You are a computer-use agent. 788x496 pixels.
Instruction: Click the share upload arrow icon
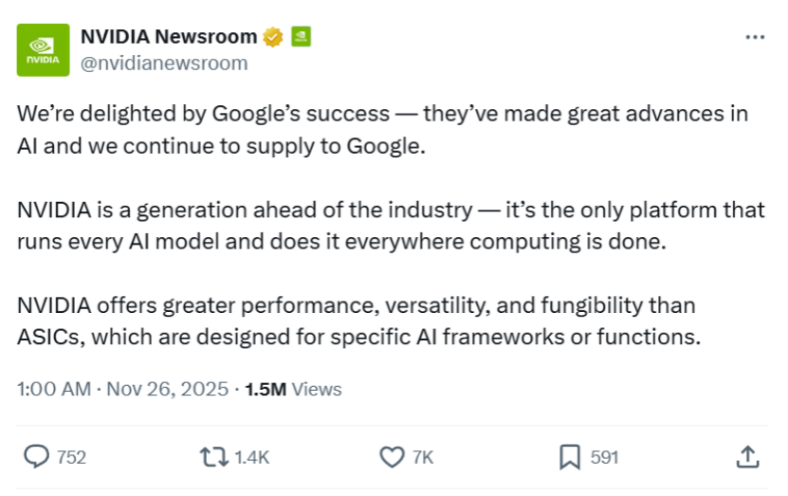[747, 457]
